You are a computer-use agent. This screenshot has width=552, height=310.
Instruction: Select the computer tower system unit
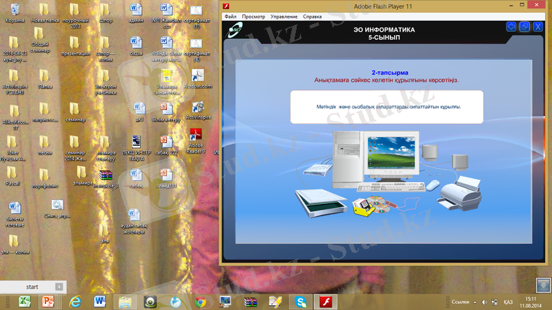click(347, 160)
